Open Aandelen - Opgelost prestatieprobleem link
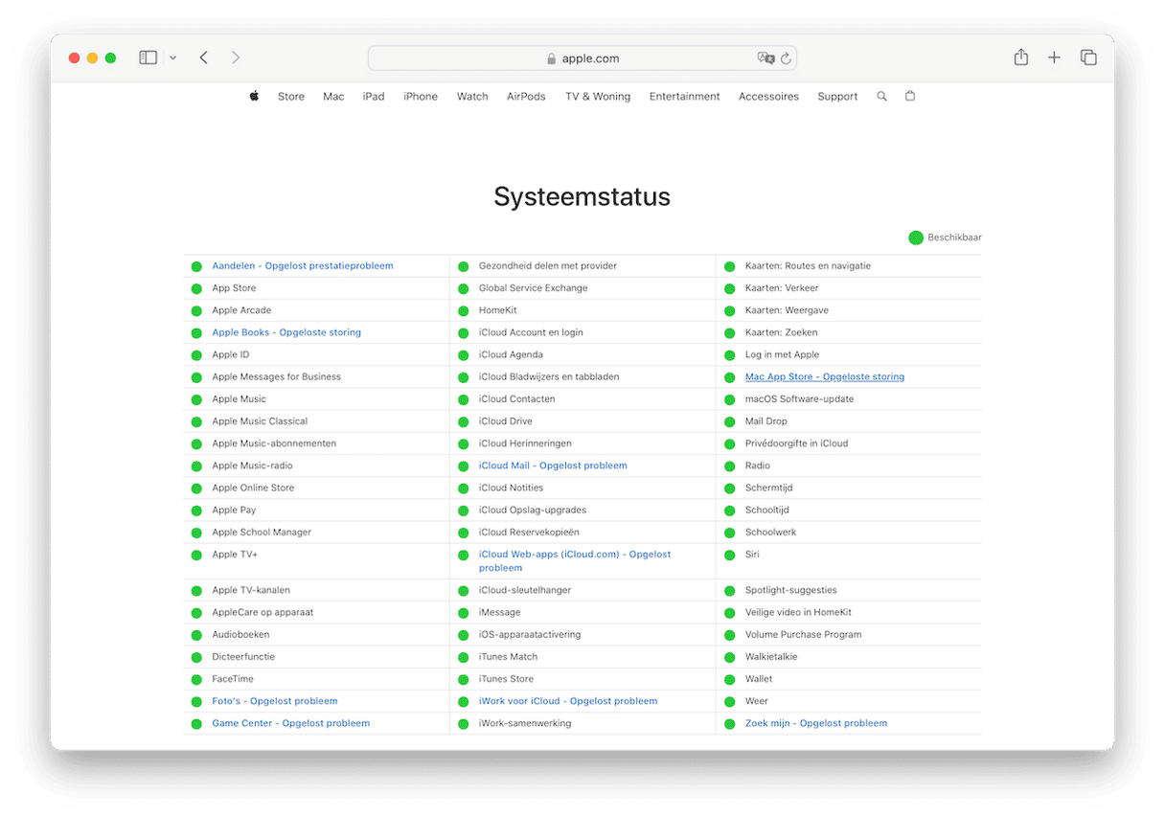The width and height of the screenshot is (1165, 817). pos(303,266)
